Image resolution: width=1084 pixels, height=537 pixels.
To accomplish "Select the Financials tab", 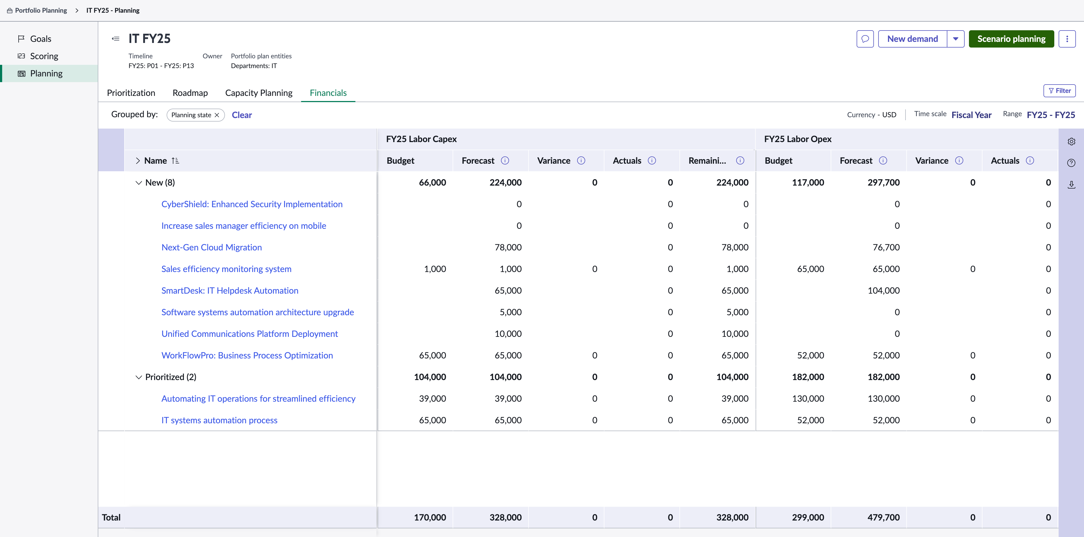I will (328, 93).
